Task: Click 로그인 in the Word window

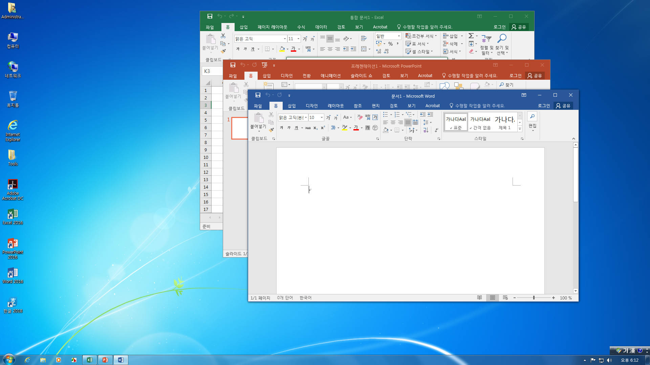Action: pyautogui.click(x=544, y=106)
